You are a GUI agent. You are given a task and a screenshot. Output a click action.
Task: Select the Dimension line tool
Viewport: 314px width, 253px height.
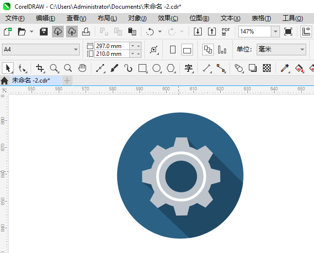click(207, 68)
